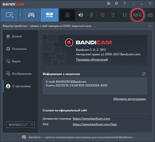Screen dimensions: 155x142
Task: Go to the Домой tab
Action: tap(16, 36)
